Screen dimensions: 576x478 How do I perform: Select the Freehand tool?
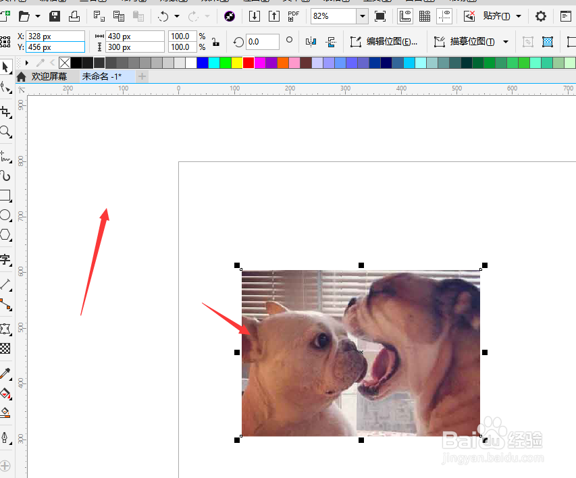5,157
